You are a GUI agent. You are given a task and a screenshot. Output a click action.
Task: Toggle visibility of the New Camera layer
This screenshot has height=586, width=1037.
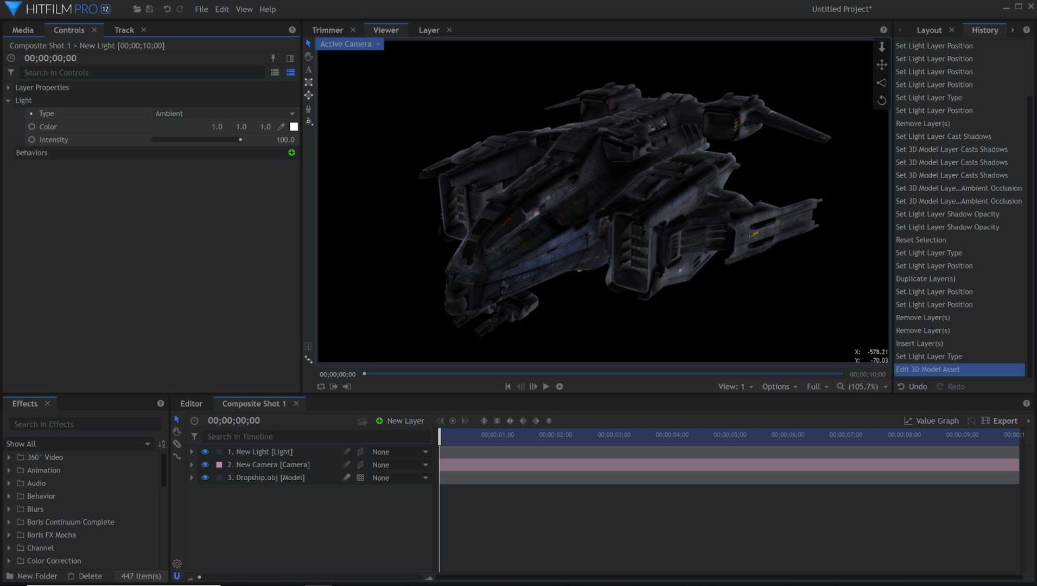point(205,464)
